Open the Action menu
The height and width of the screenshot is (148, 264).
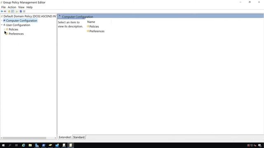click(12, 7)
